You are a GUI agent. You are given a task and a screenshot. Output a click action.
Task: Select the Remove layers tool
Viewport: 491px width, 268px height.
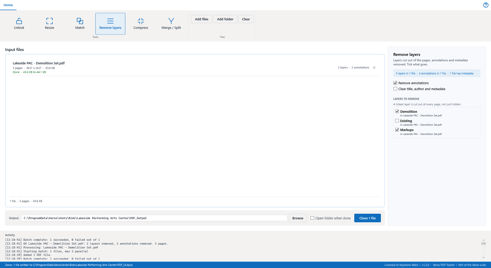click(x=110, y=24)
